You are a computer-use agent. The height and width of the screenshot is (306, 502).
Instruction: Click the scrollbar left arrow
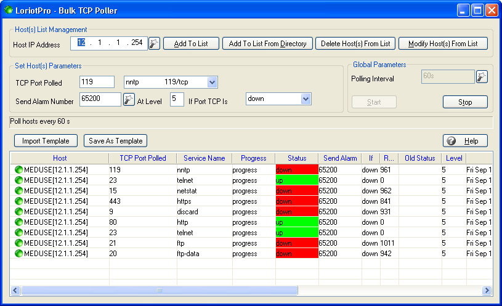tap(15, 291)
